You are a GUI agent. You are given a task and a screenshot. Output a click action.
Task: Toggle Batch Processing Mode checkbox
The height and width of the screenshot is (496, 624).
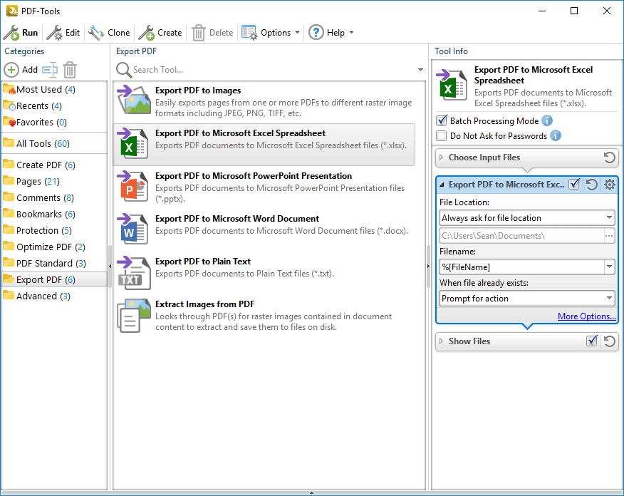pos(442,120)
